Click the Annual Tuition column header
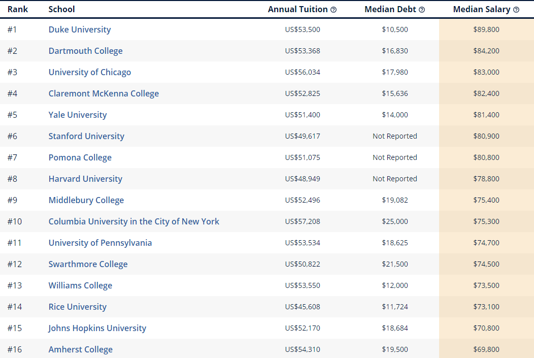The image size is (534, 358). (x=298, y=9)
